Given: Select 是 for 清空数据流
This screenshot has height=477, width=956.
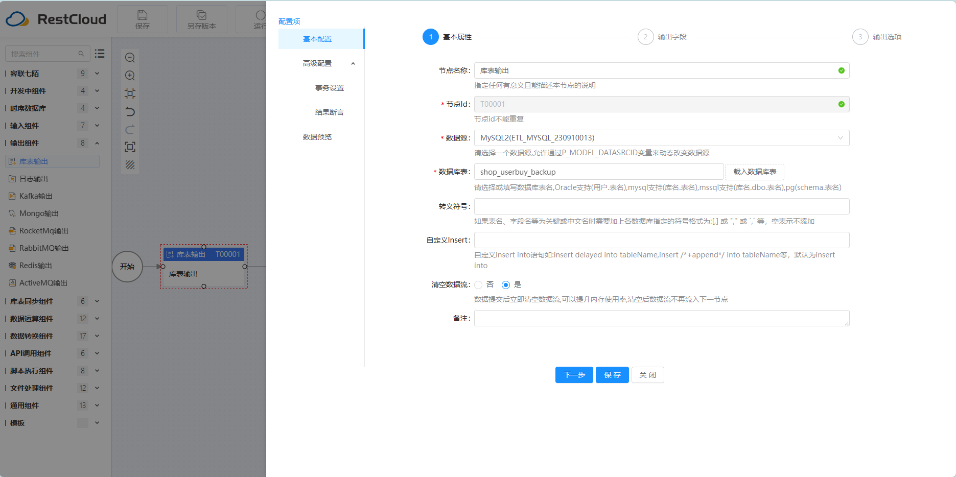Looking at the screenshot, I should tap(506, 285).
